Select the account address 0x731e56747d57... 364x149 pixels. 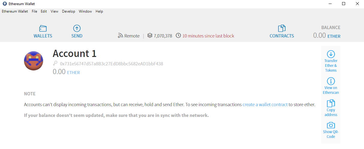pyautogui.click(x=111, y=64)
